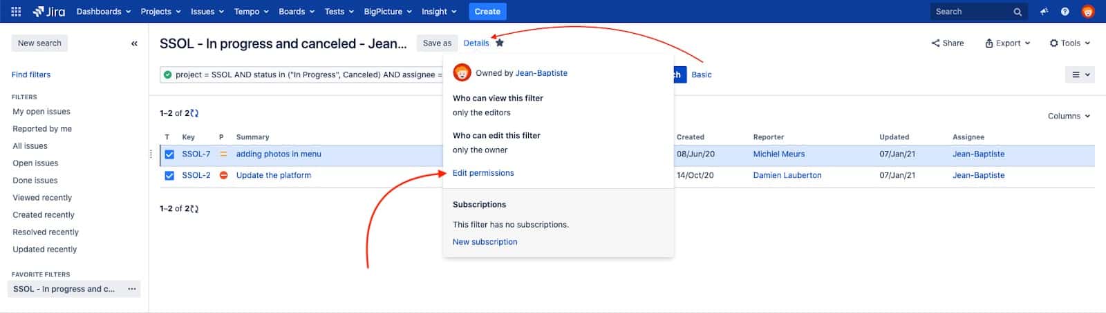Viewport: 1106px width, 313px height.
Task: Open the Export dropdown
Action: [x=1008, y=43]
